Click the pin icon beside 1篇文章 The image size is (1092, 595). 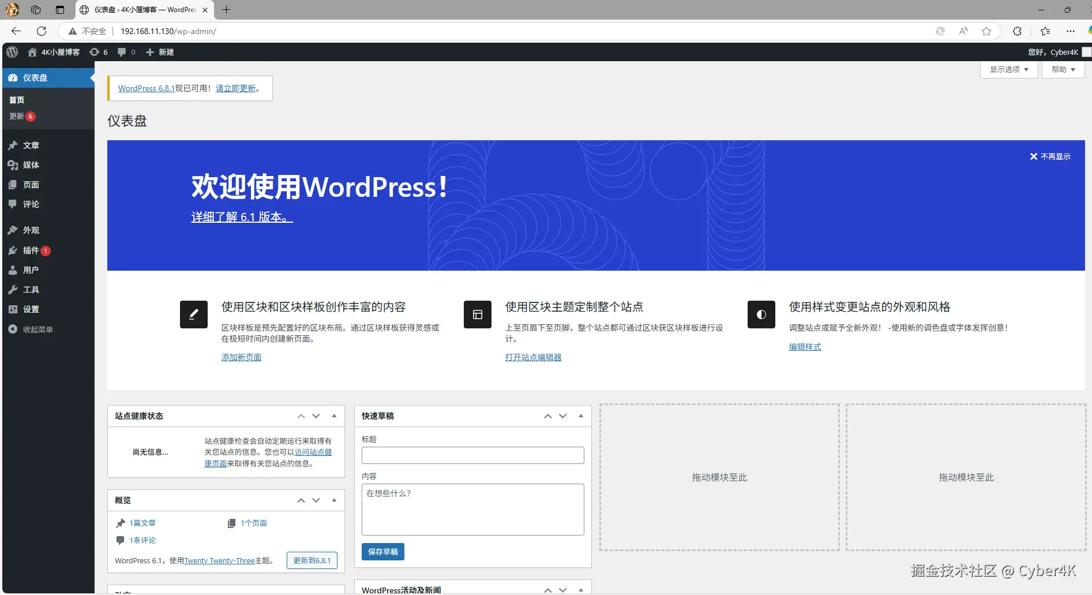coord(121,523)
